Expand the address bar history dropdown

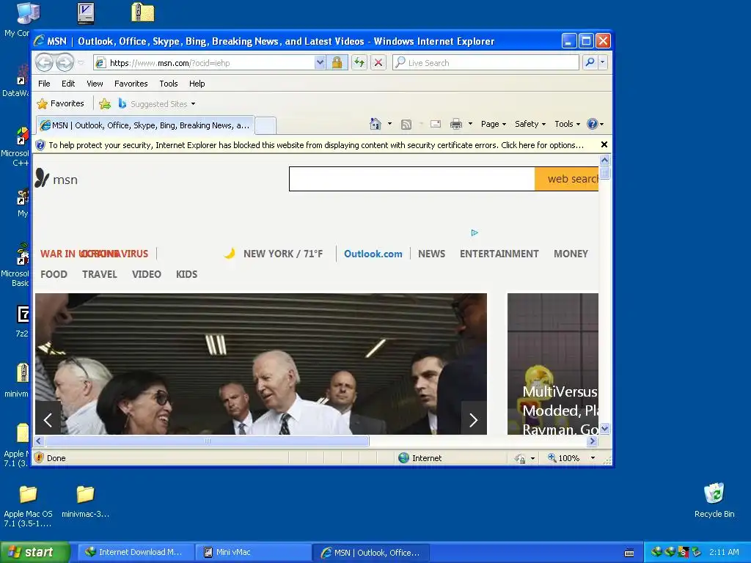(320, 62)
